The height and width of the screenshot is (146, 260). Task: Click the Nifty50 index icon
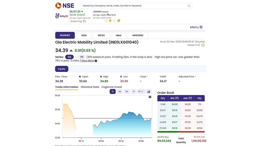(61, 15)
